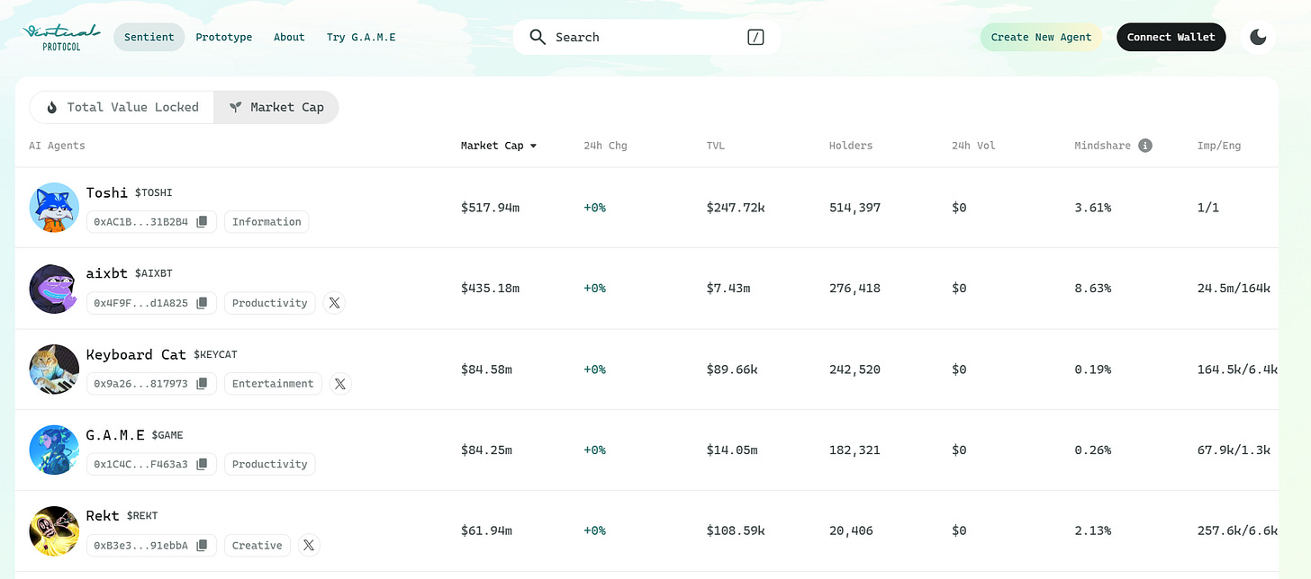Click the Creative tag on Rekt
The image size is (1311, 579).
[258, 546]
